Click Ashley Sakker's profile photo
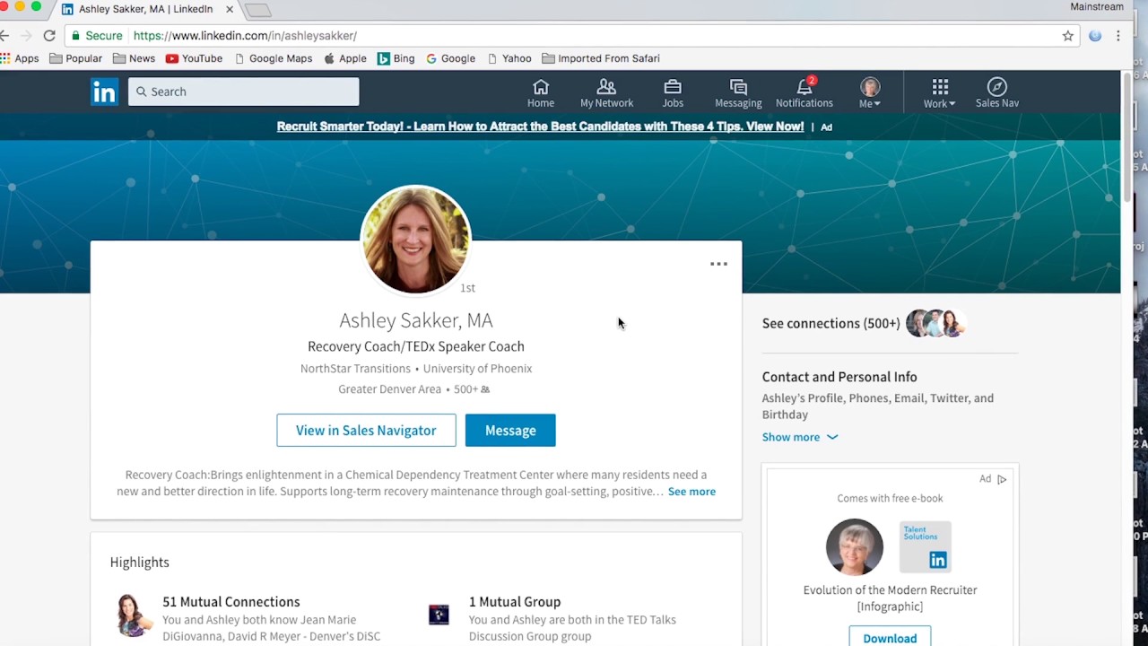 tap(415, 240)
